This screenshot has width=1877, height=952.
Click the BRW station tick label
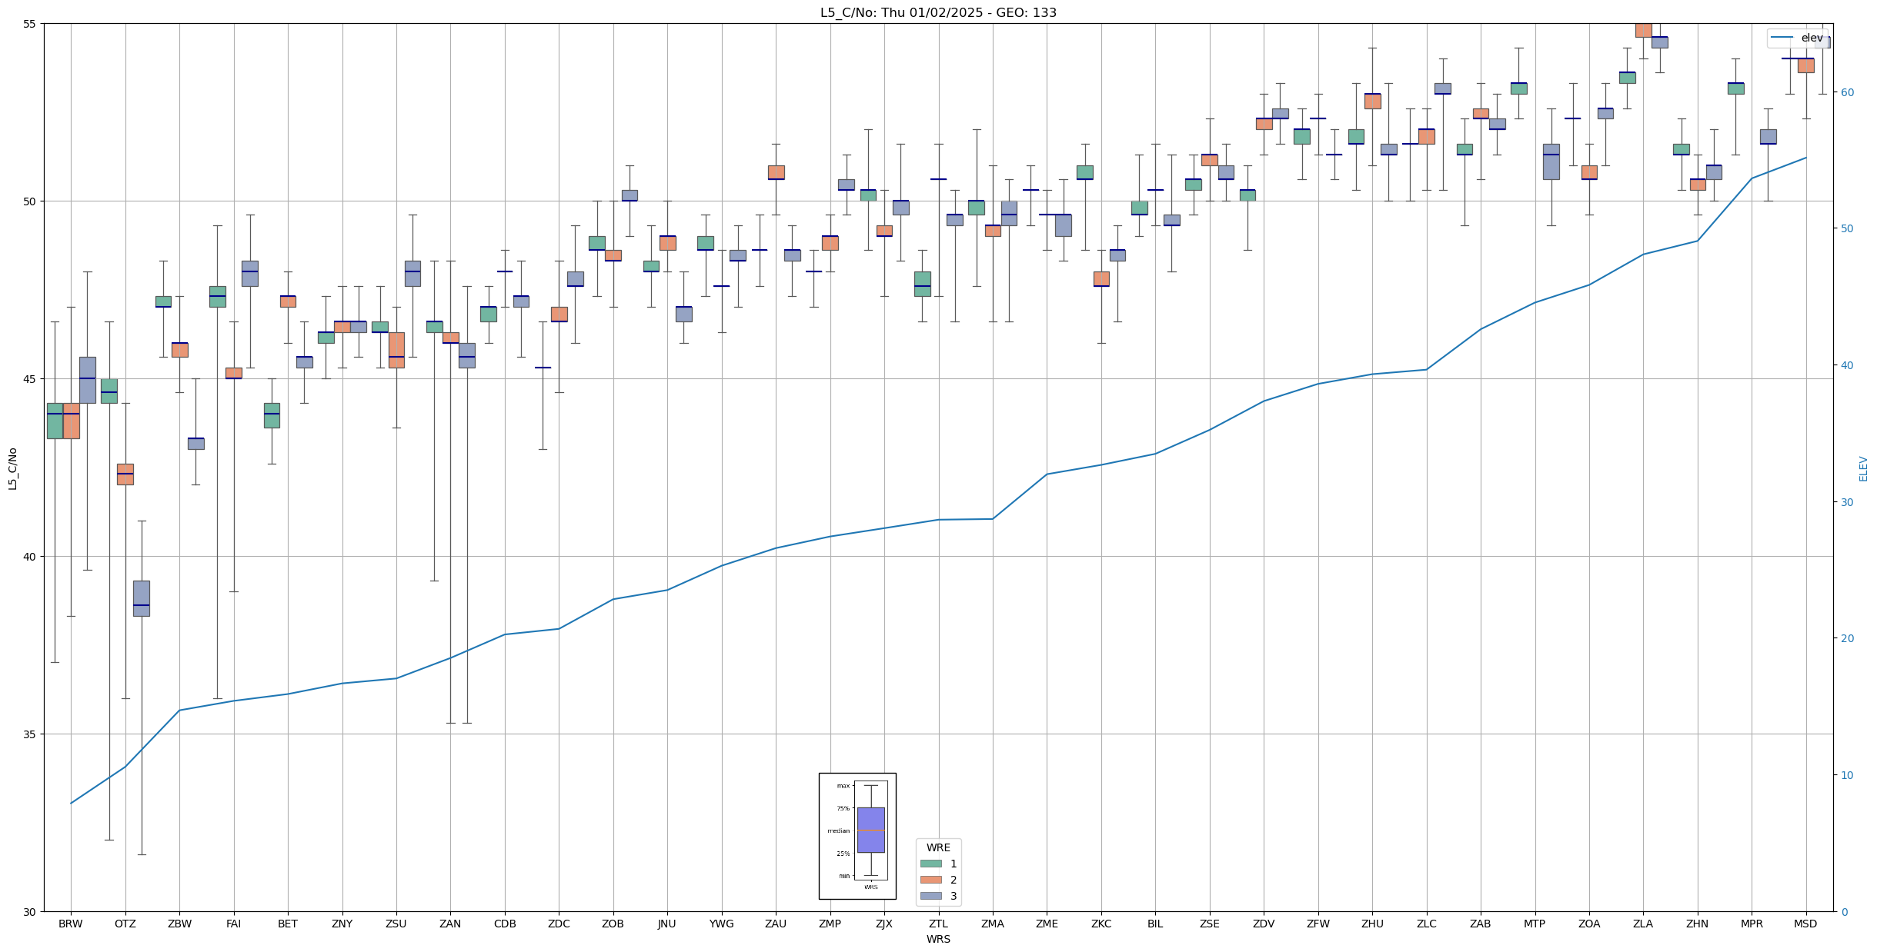click(71, 924)
